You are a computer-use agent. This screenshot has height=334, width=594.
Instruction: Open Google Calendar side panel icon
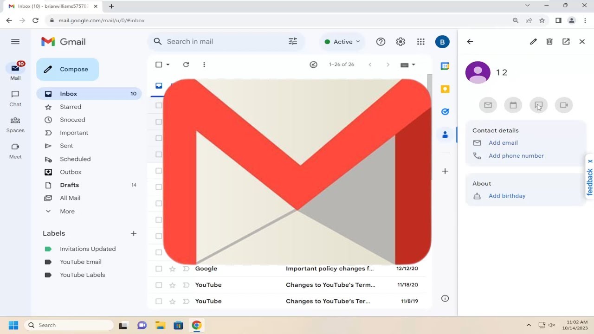point(445,66)
